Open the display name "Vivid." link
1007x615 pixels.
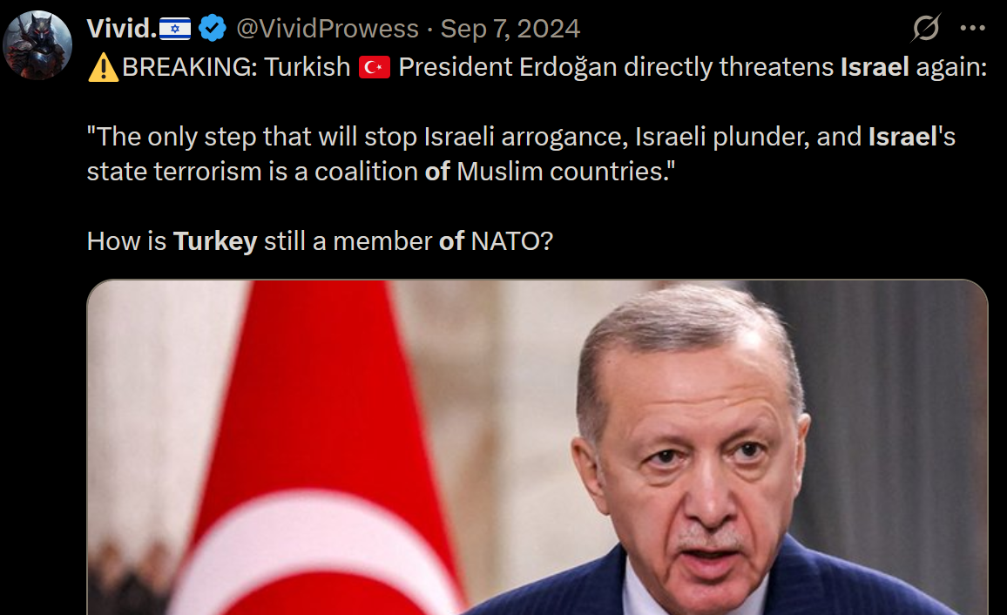(x=122, y=29)
